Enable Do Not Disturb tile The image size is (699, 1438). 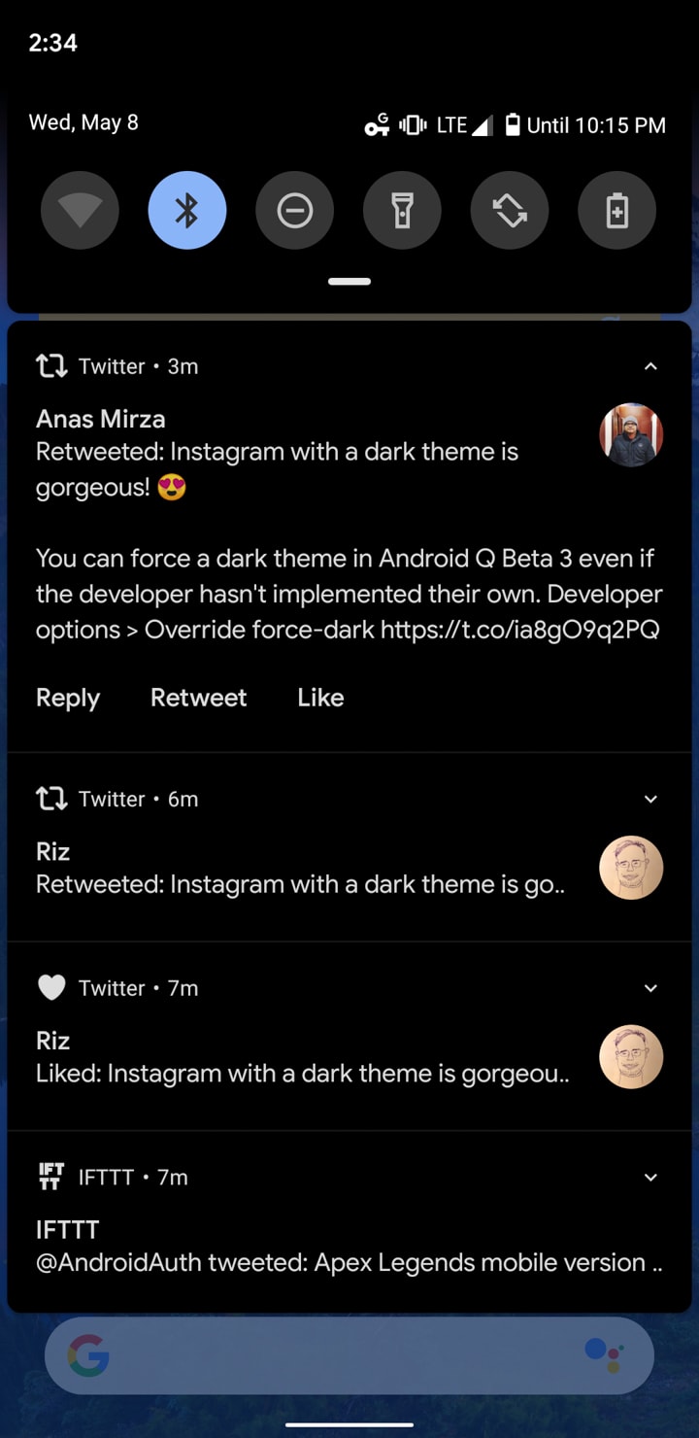pos(294,211)
